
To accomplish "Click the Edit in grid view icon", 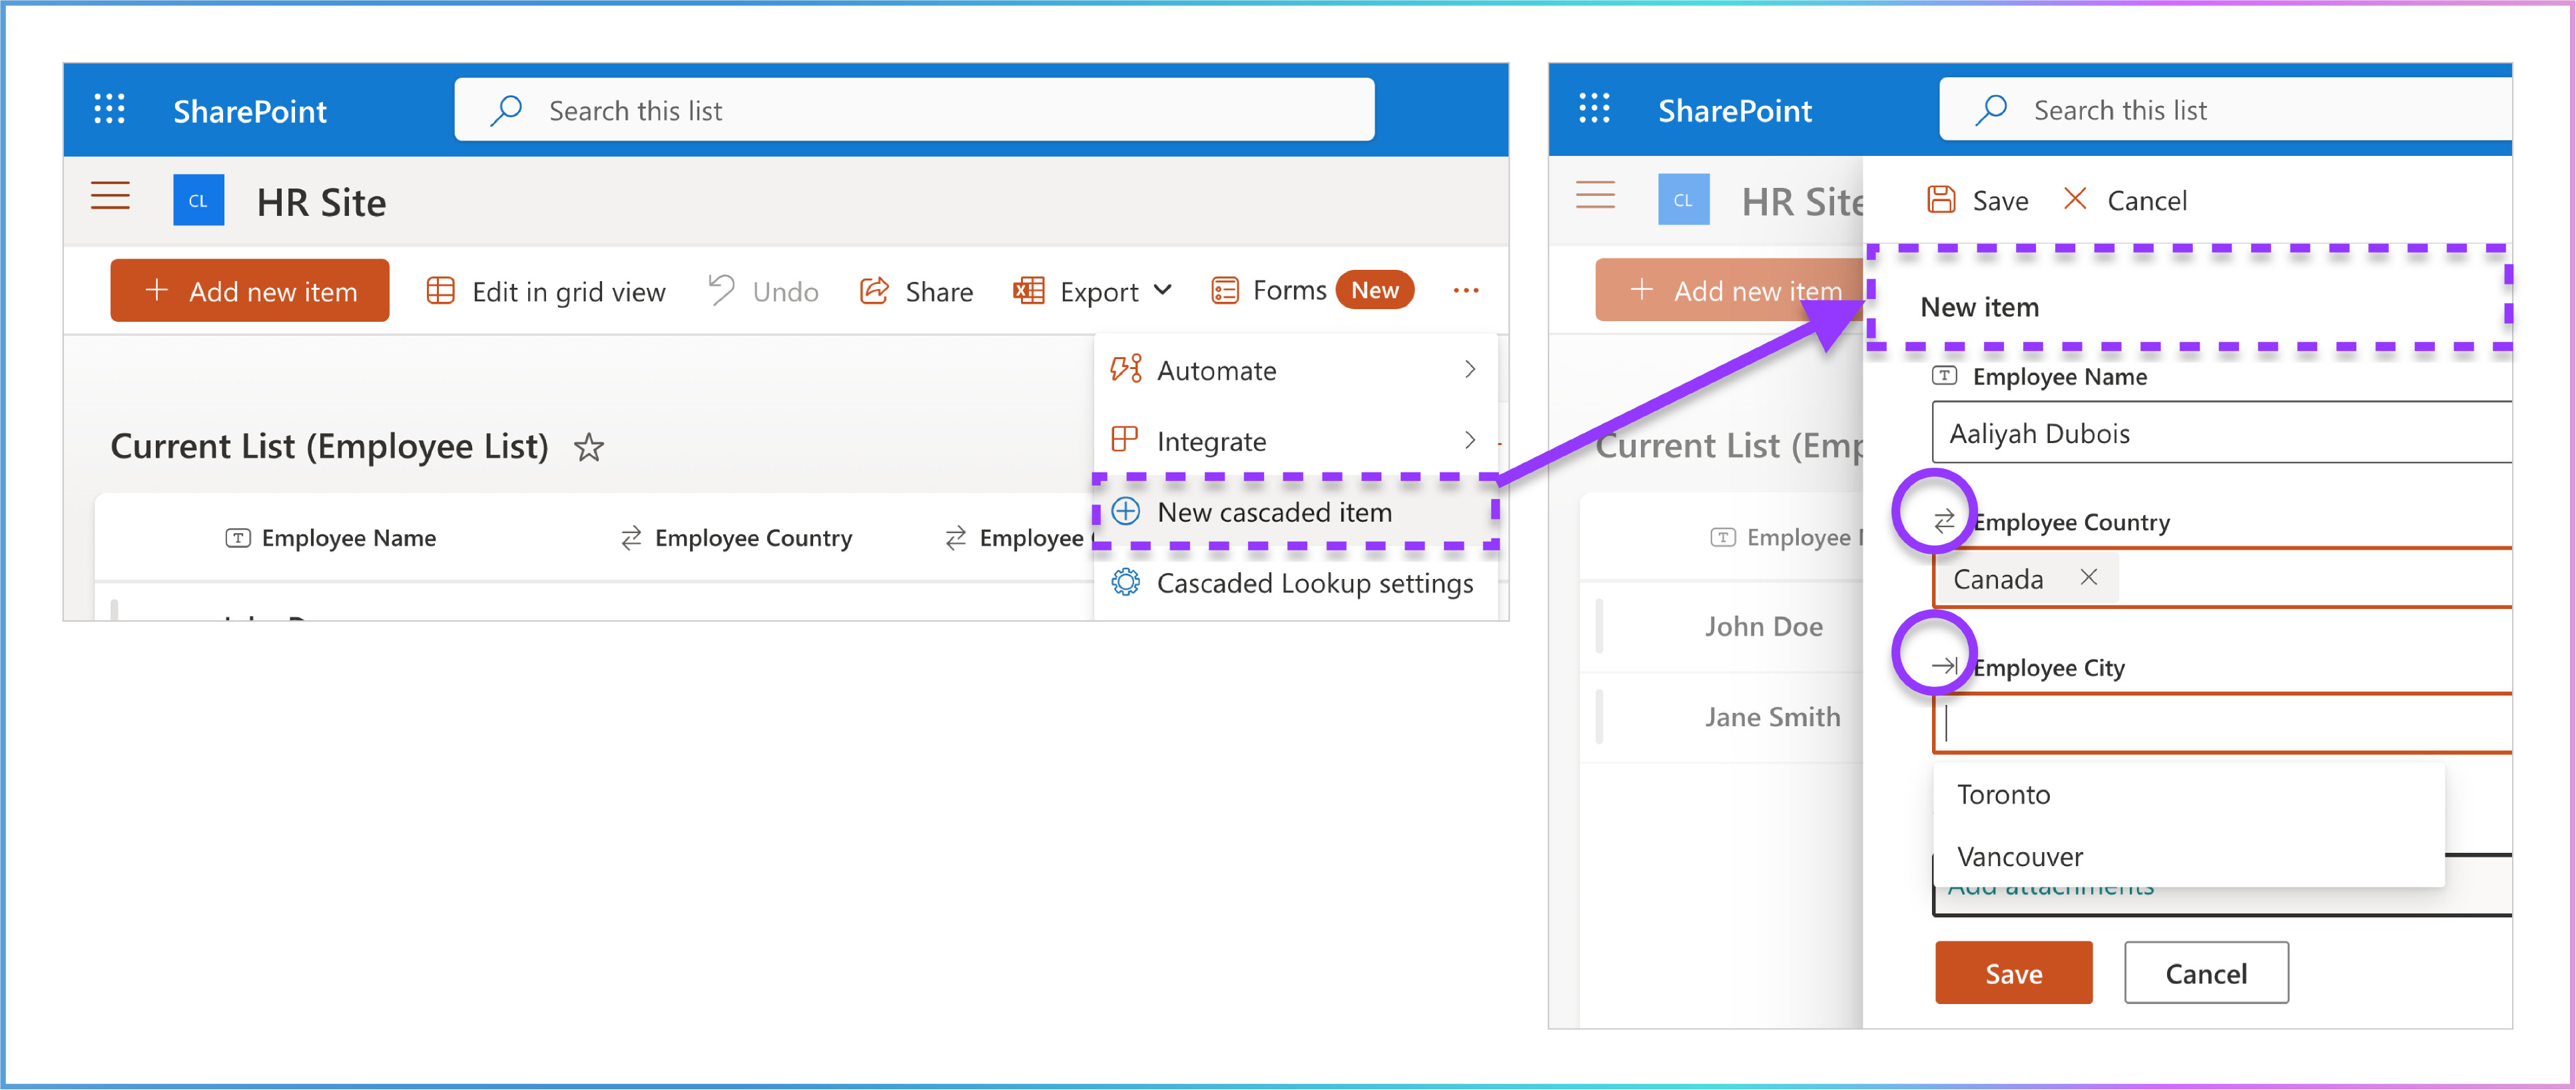I will point(440,291).
